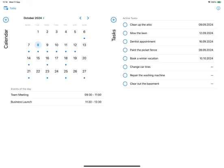Select October 1 in the calendar
The image size is (224, 168).
coord(38,32)
